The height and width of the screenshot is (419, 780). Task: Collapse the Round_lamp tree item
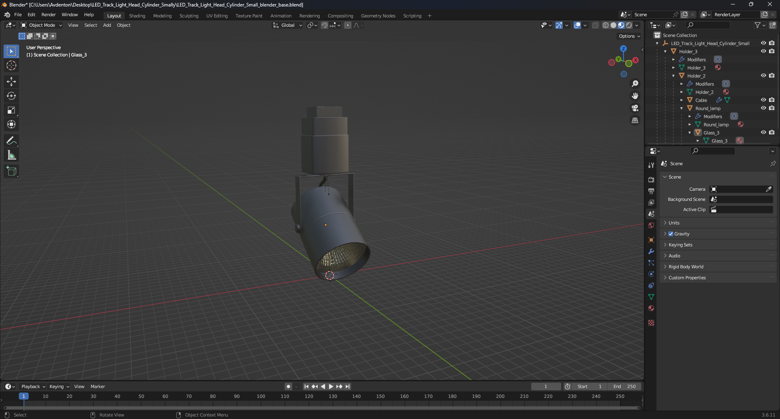[681, 108]
